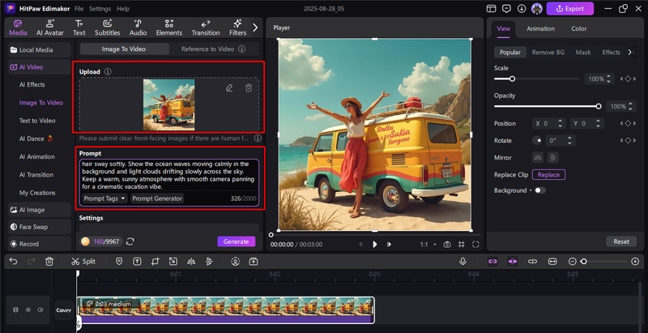Select the Remove BG sub-tab

(548, 53)
